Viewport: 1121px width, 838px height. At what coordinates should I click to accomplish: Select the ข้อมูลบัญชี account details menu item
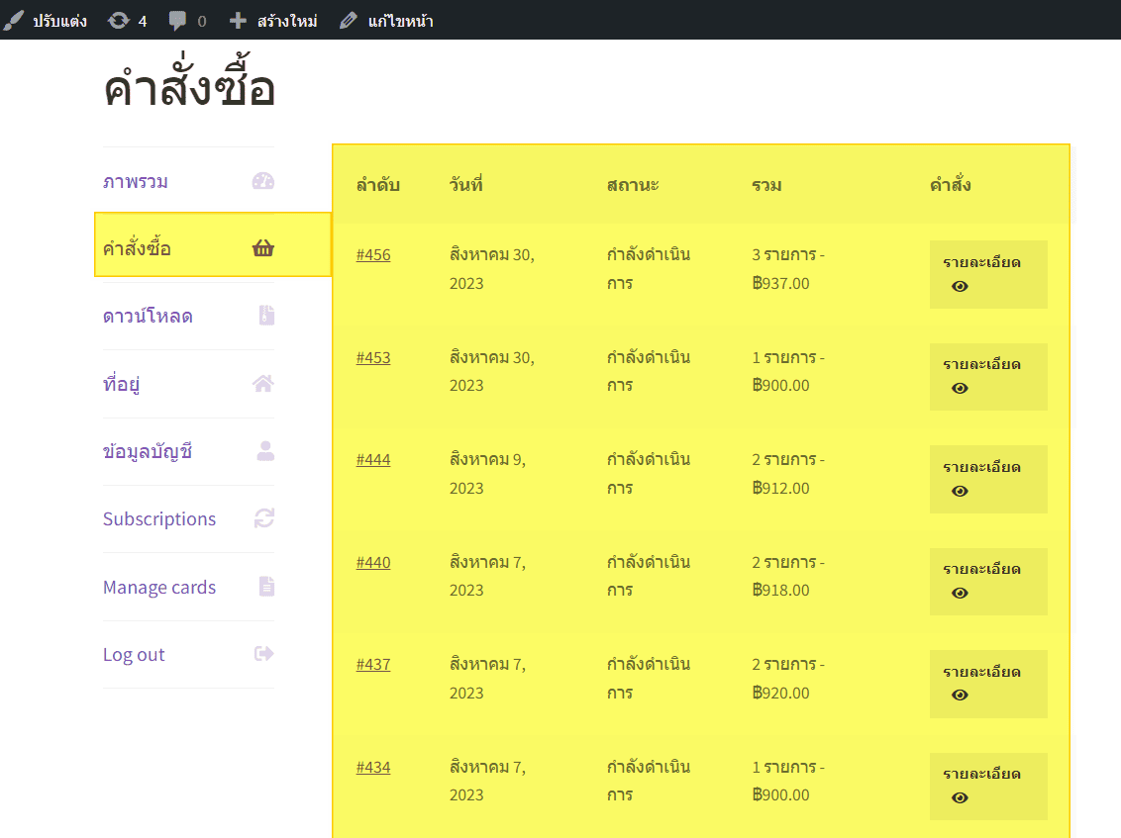(148, 452)
